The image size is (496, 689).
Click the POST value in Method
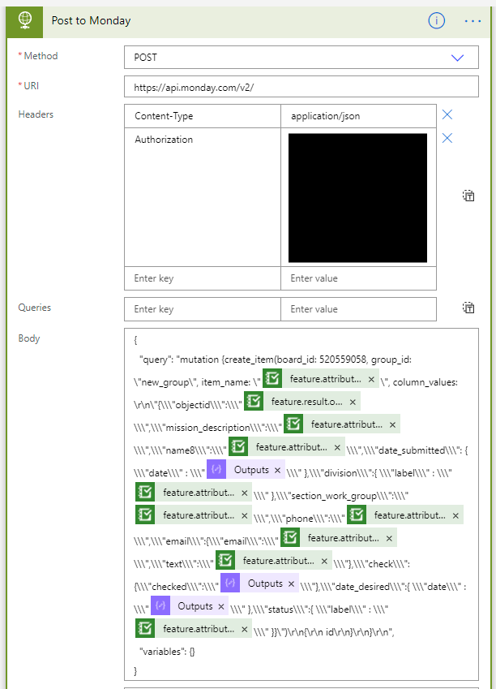click(x=145, y=58)
